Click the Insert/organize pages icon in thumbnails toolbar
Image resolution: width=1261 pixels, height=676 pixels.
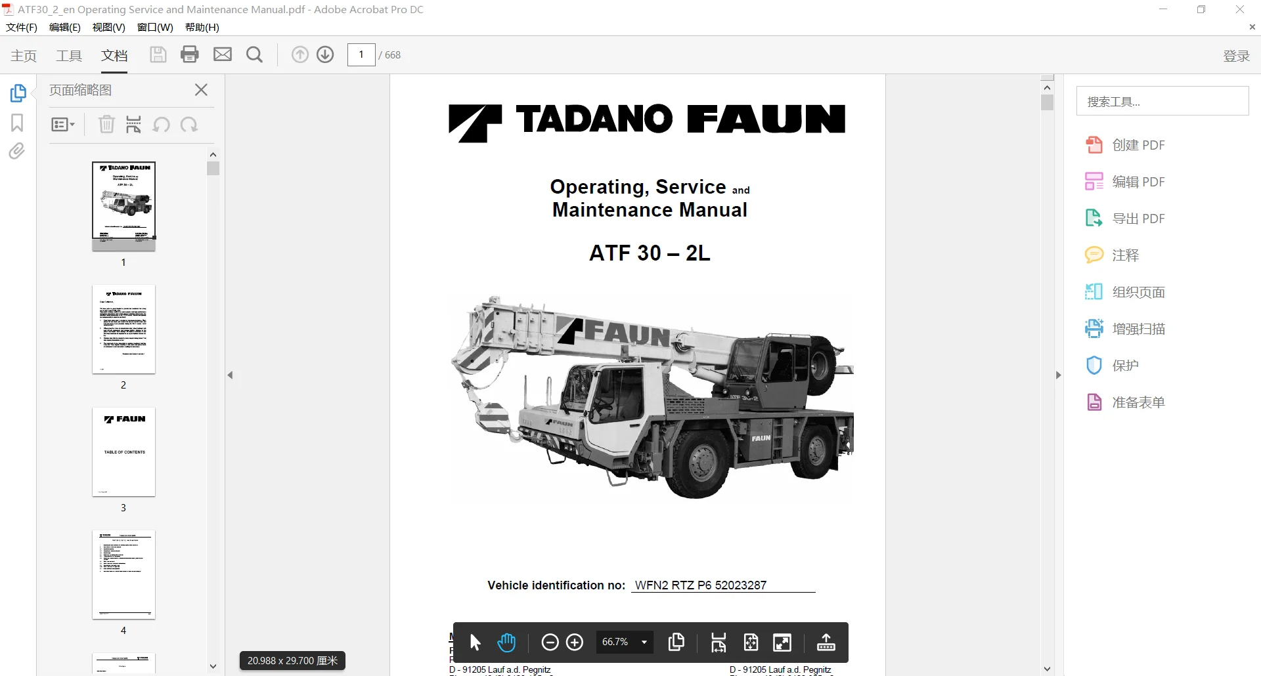(133, 124)
